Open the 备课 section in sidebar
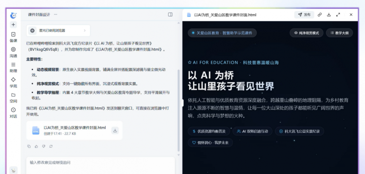 click(x=13, y=37)
